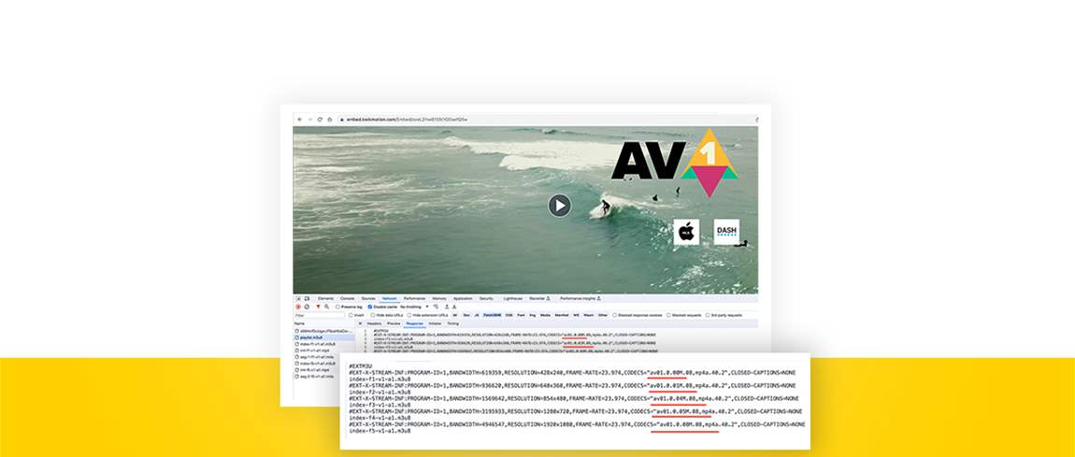Open the Headers details tab
This screenshot has width=1075, height=457.
pos(374,323)
